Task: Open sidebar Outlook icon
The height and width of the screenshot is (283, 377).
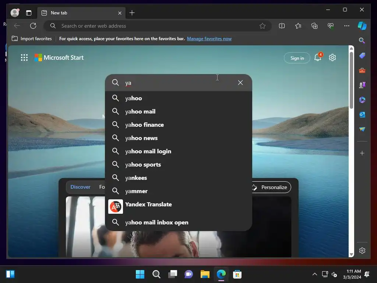Action: (362, 115)
